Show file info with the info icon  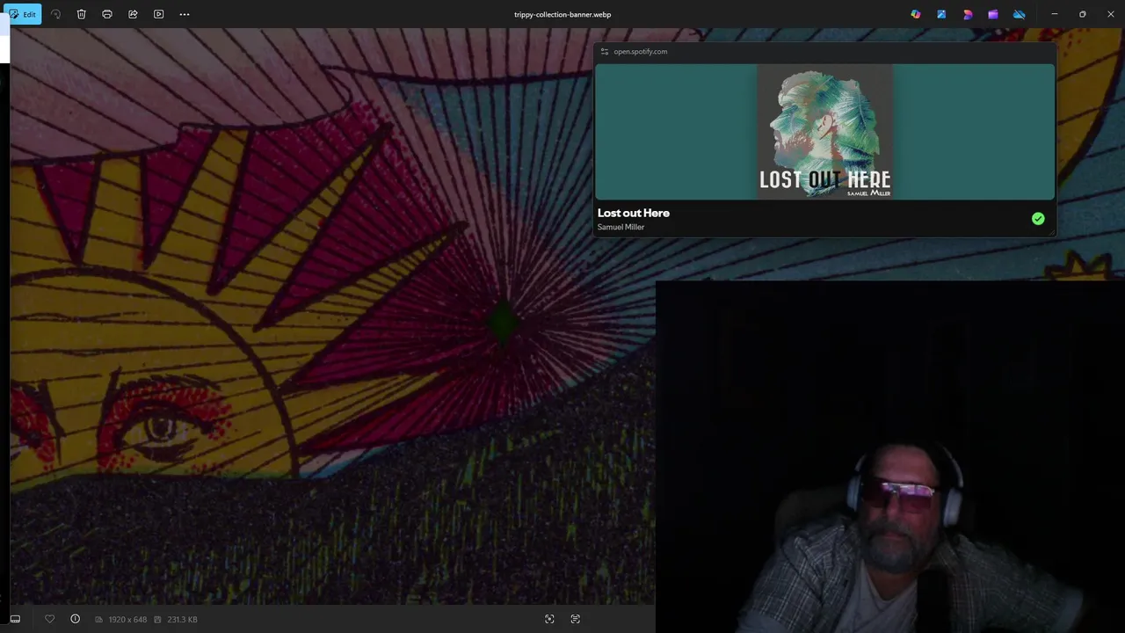click(x=76, y=619)
